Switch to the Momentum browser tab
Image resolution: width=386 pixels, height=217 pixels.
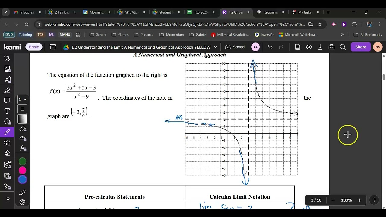(x=97, y=12)
